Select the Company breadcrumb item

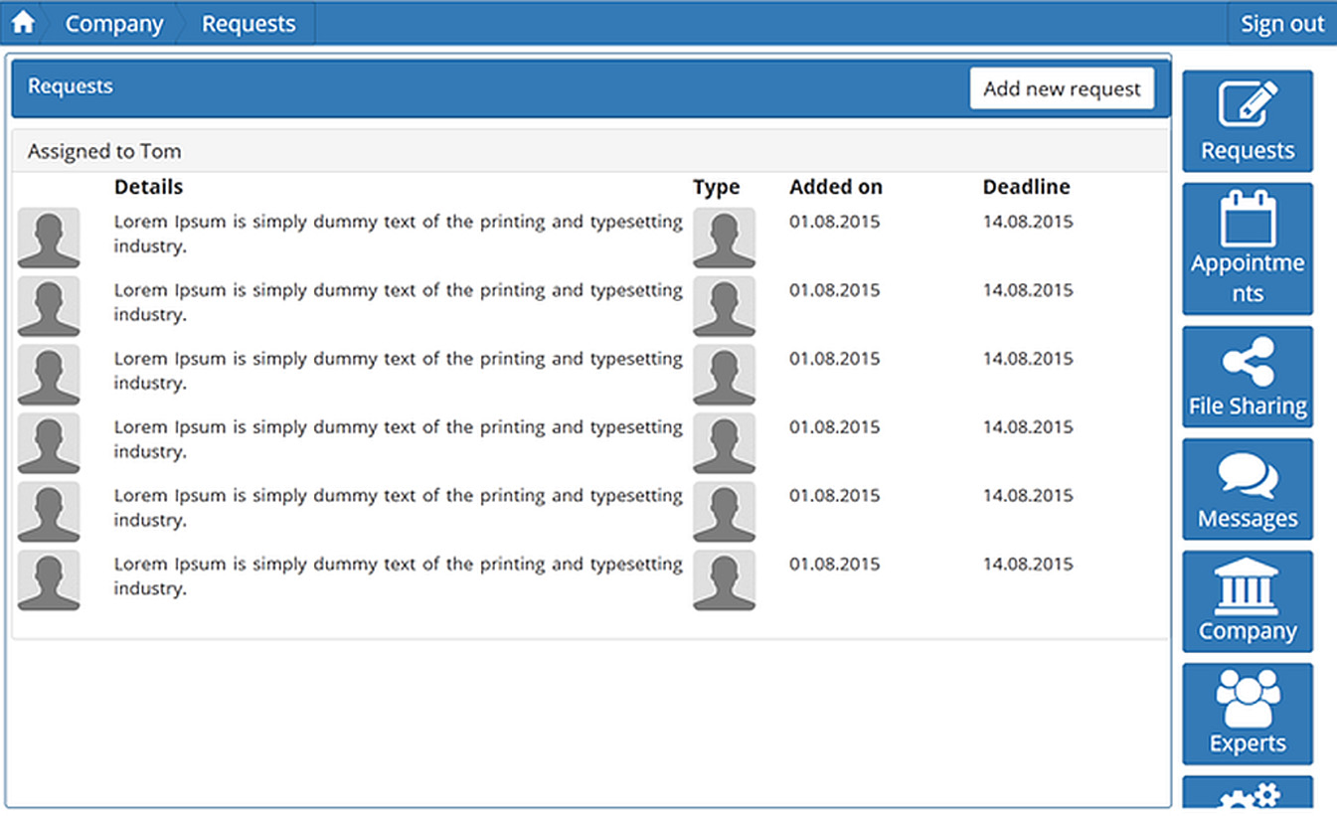pyautogui.click(x=113, y=24)
